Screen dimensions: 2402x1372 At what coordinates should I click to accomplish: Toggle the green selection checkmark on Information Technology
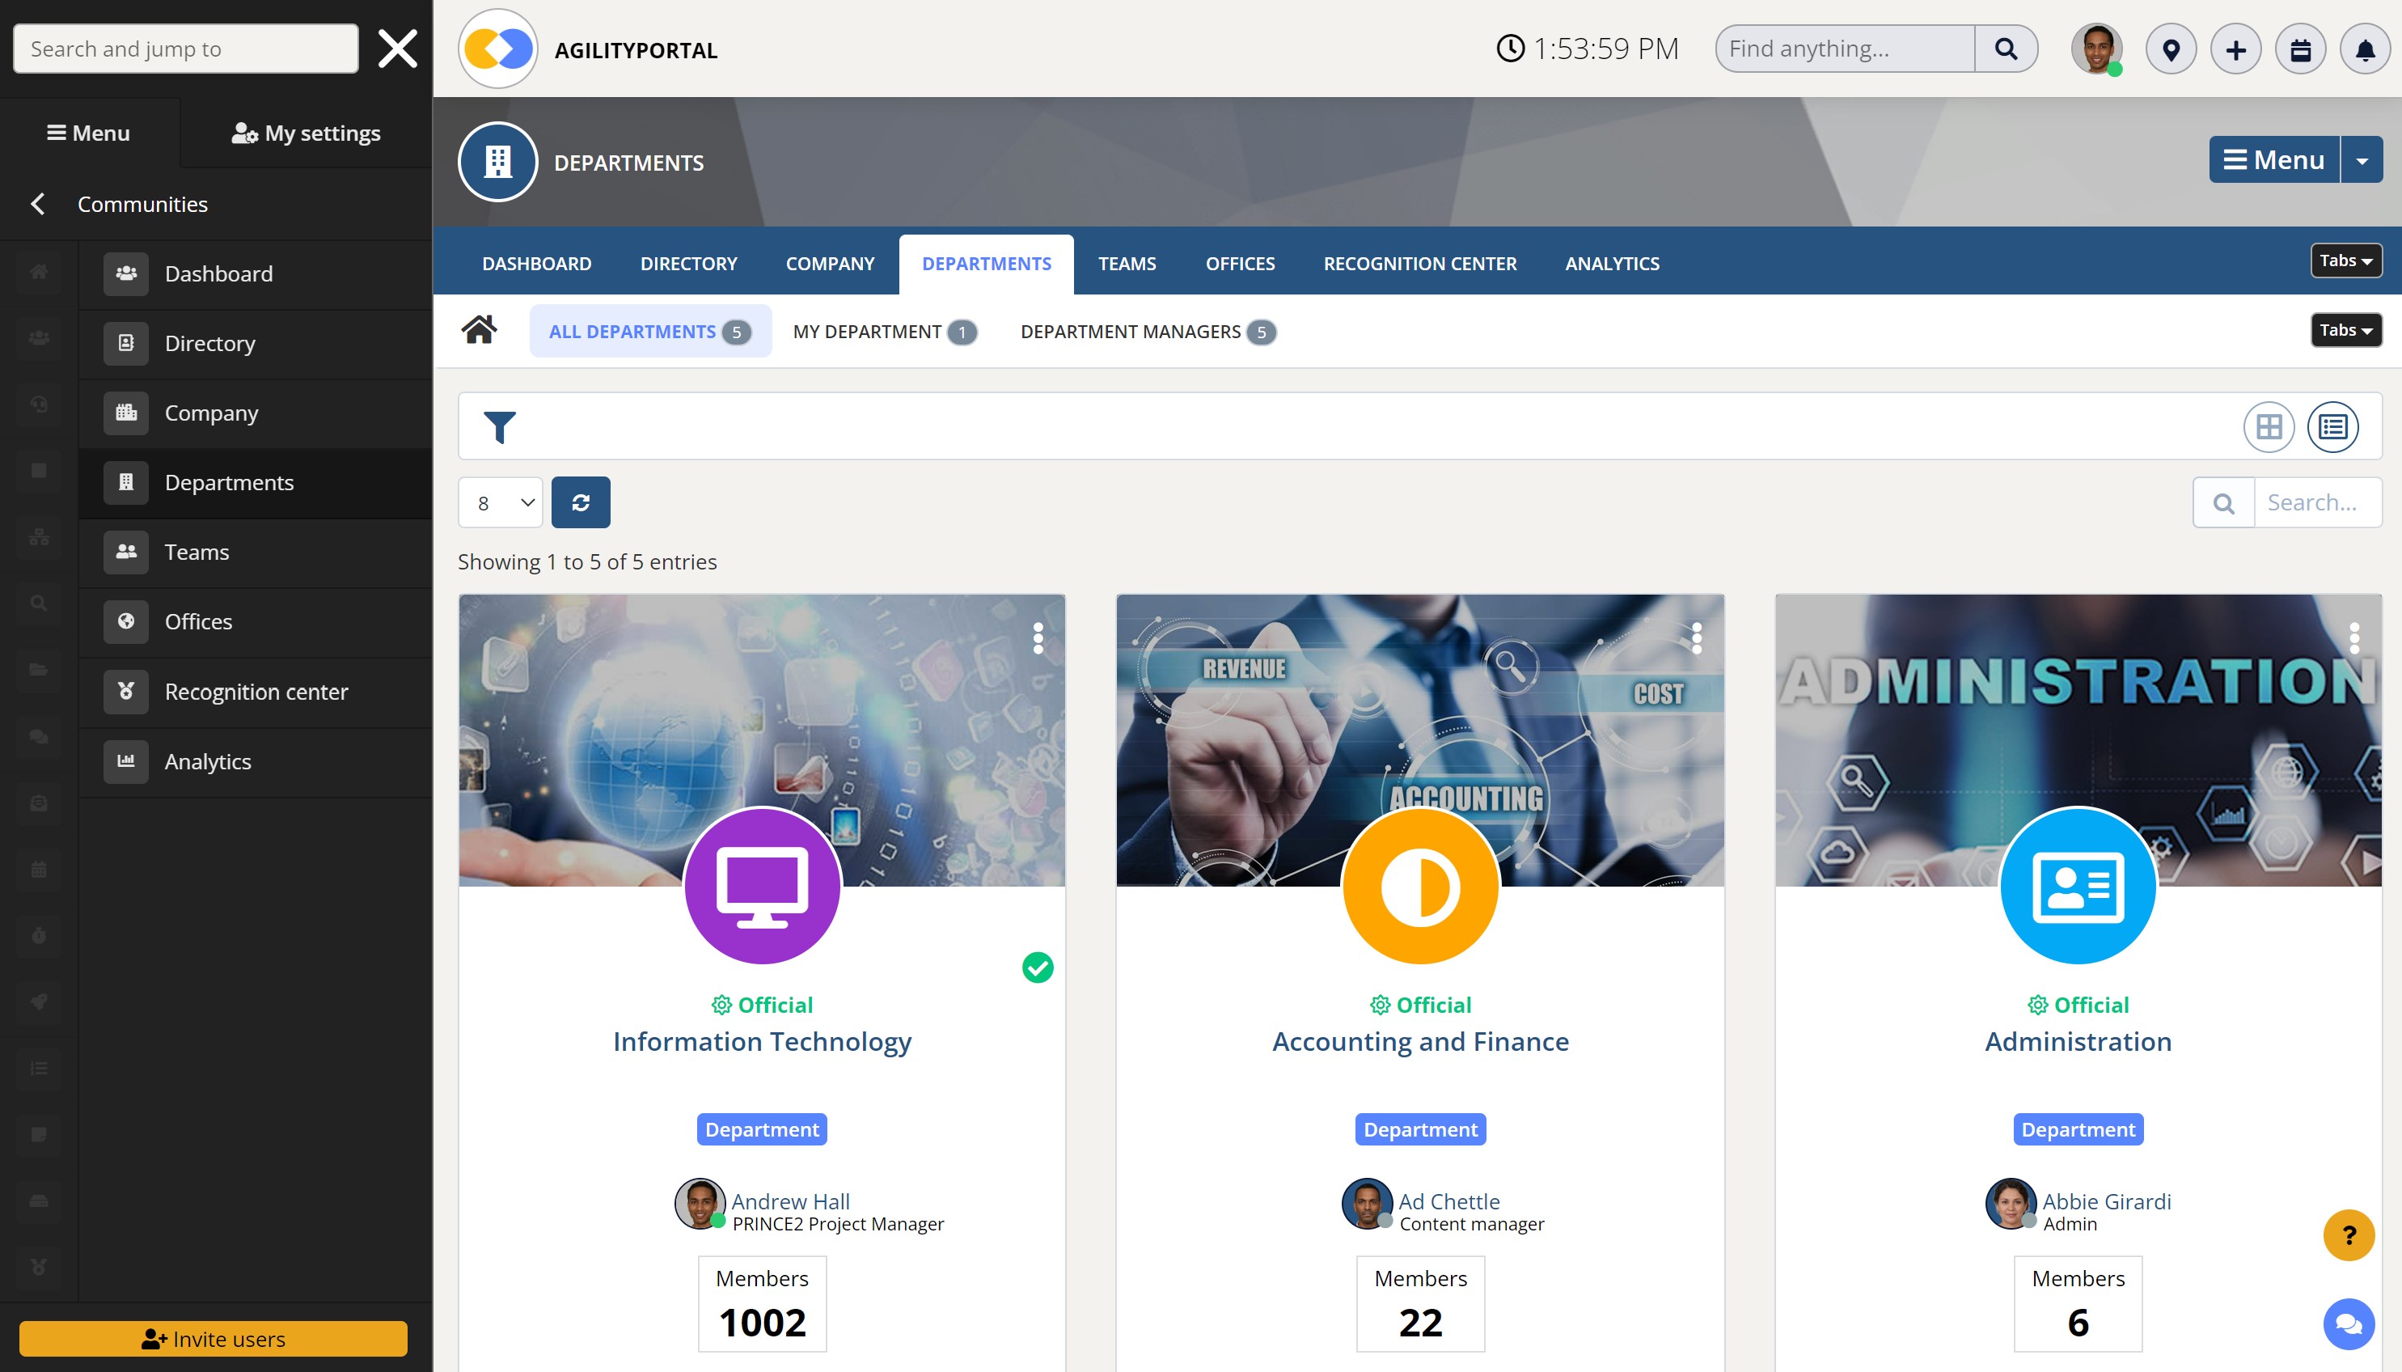(x=1037, y=966)
